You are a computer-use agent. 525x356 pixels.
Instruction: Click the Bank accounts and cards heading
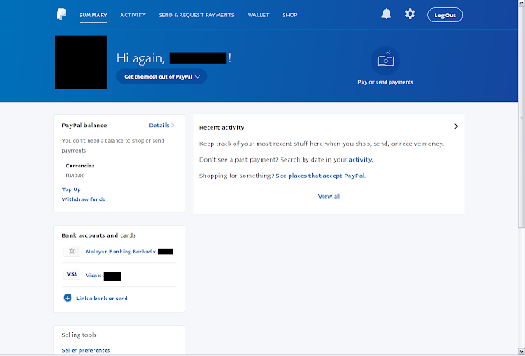(98, 235)
